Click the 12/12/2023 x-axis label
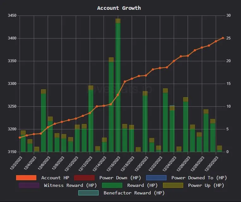Image resolution: width=241 pixels, height=202 pixels. [x=86, y=164]
